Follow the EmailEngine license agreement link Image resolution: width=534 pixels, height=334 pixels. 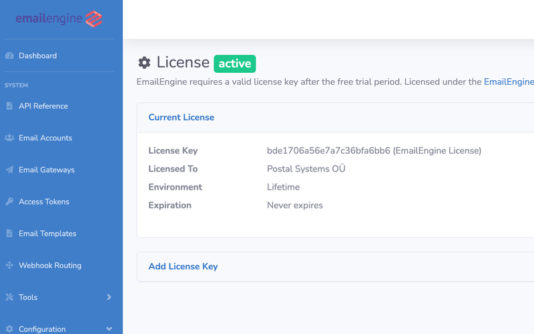click(x=509, y=82)
